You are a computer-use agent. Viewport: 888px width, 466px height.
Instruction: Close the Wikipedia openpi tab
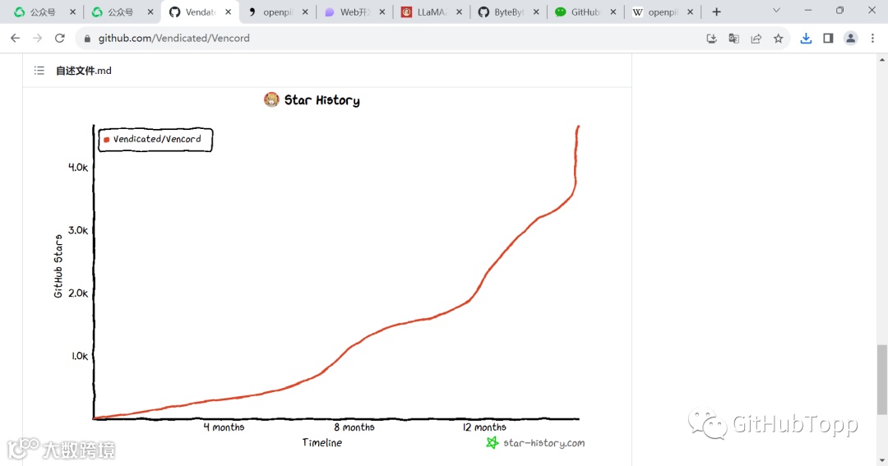tap(690, 12)
